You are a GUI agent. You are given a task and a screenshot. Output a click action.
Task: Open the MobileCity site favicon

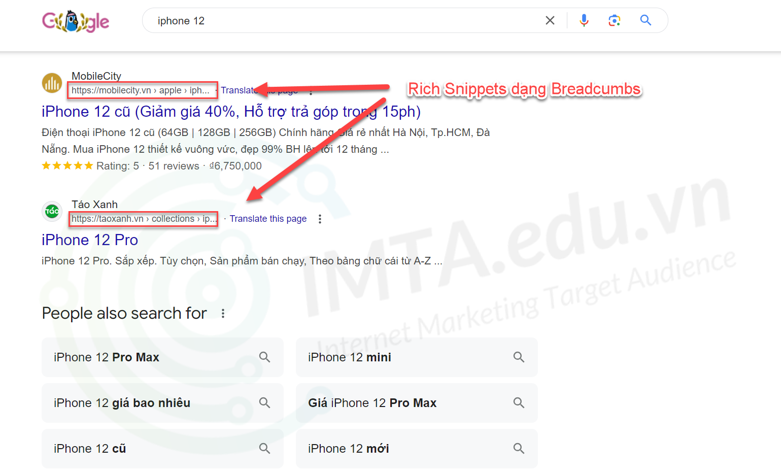coord(52,83)
